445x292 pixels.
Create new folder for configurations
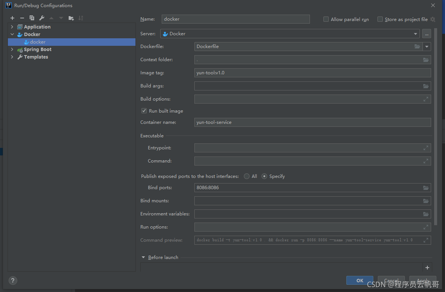pos(71,18)
